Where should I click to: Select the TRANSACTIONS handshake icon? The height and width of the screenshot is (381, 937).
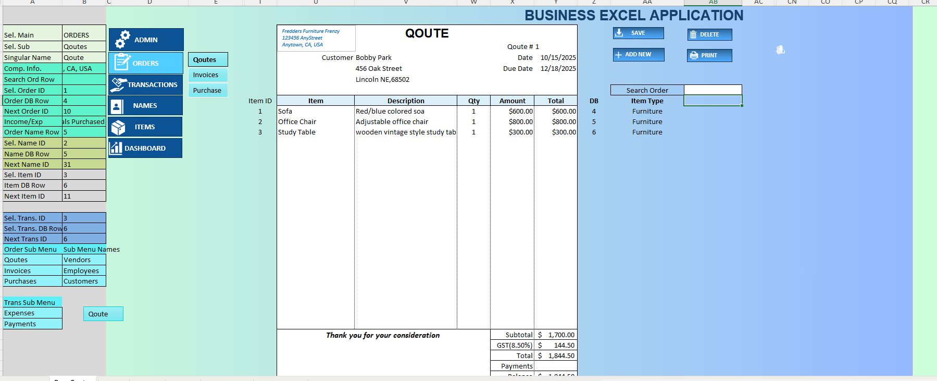[x=119, y=84]
